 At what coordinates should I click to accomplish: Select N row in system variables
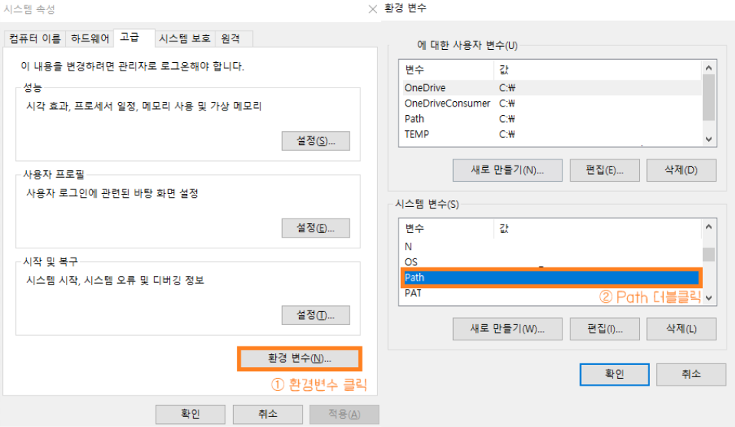pos(551,247)
